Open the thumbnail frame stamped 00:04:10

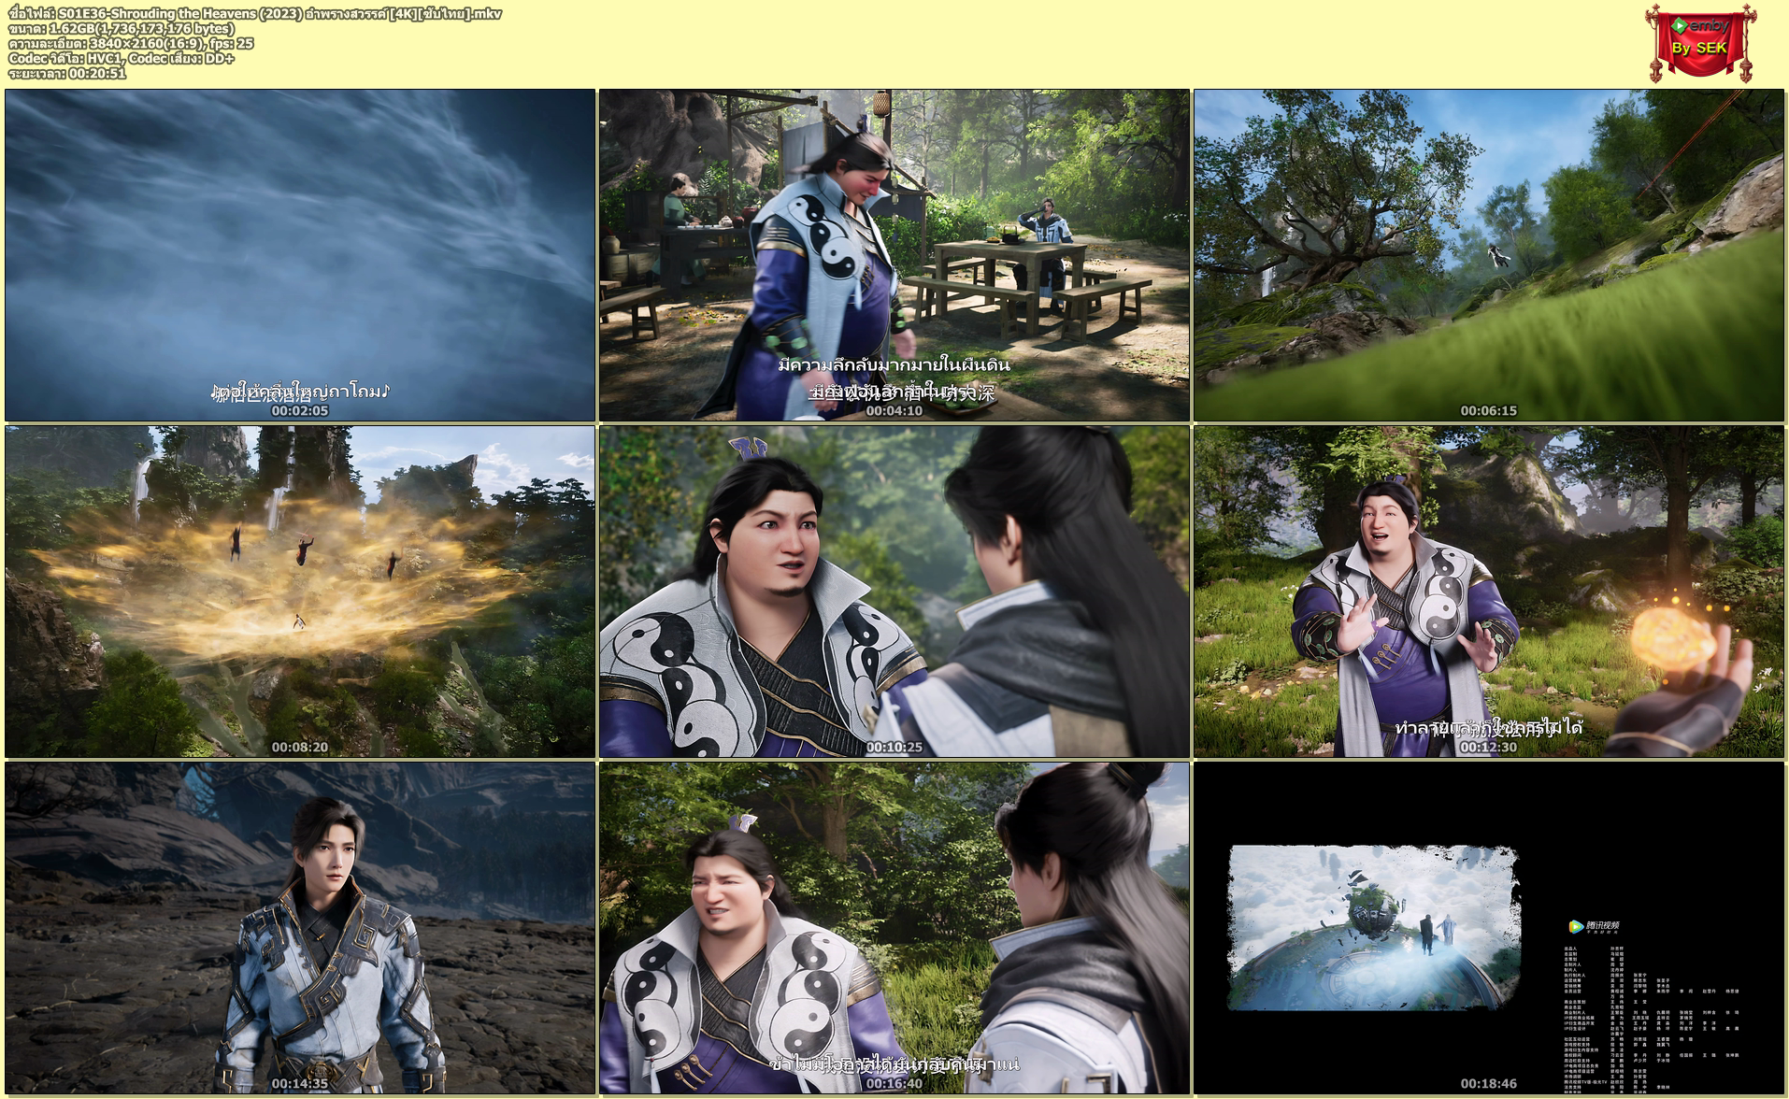pos(894,255)
